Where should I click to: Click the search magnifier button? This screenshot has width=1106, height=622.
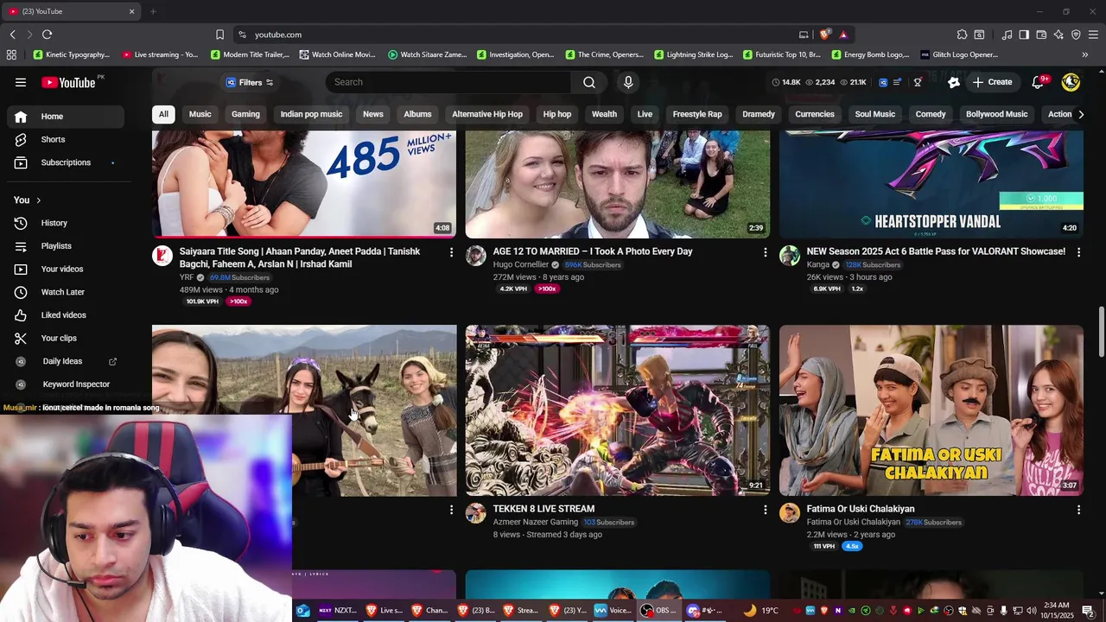pyautogui.click(x=589, y=82)
